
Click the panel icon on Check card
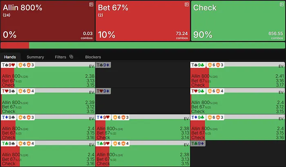(x=282, y=4)
